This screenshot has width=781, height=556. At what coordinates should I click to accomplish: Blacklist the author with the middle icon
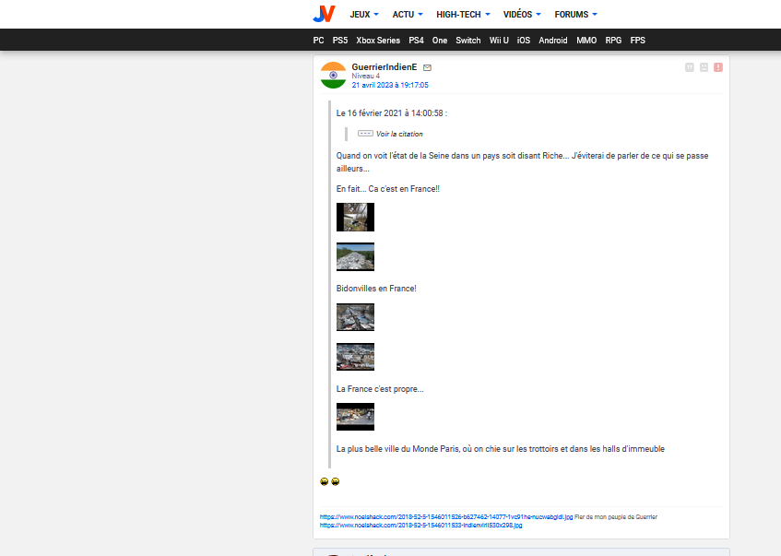(704, 67)
